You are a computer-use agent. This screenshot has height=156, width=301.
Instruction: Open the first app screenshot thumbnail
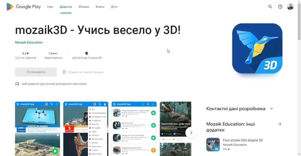[x=38, y=129]
